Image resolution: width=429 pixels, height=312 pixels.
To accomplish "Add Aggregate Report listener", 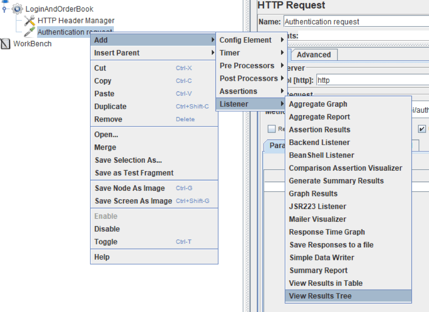I will click(348, 117).
